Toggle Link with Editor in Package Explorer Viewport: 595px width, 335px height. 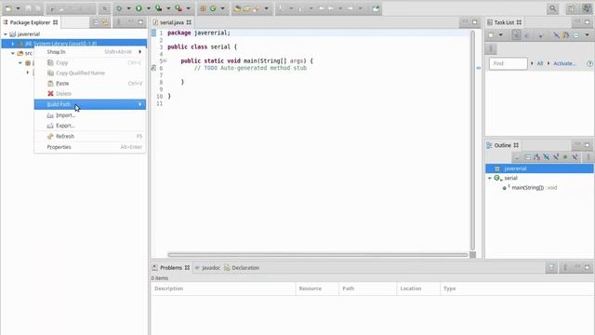105,22
